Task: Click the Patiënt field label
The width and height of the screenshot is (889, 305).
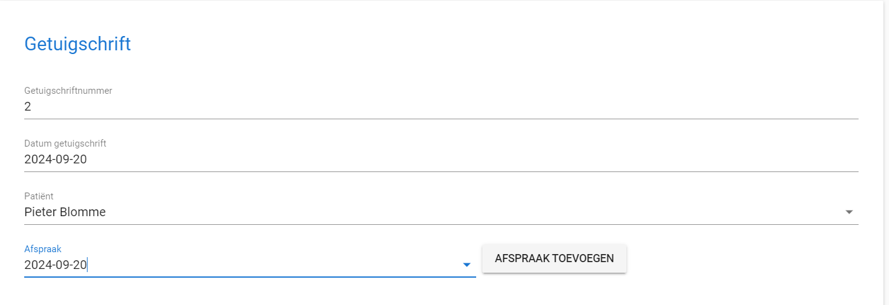Action: pyautogui.click(x=38, y=196)
